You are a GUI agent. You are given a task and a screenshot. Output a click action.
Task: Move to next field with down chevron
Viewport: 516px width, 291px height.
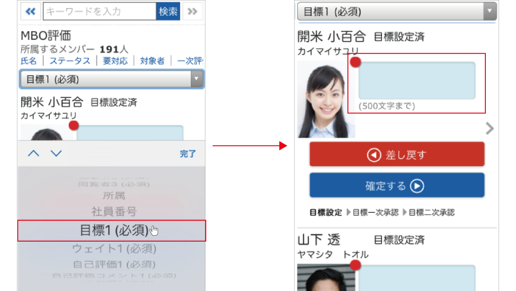(x=56, y=153)
